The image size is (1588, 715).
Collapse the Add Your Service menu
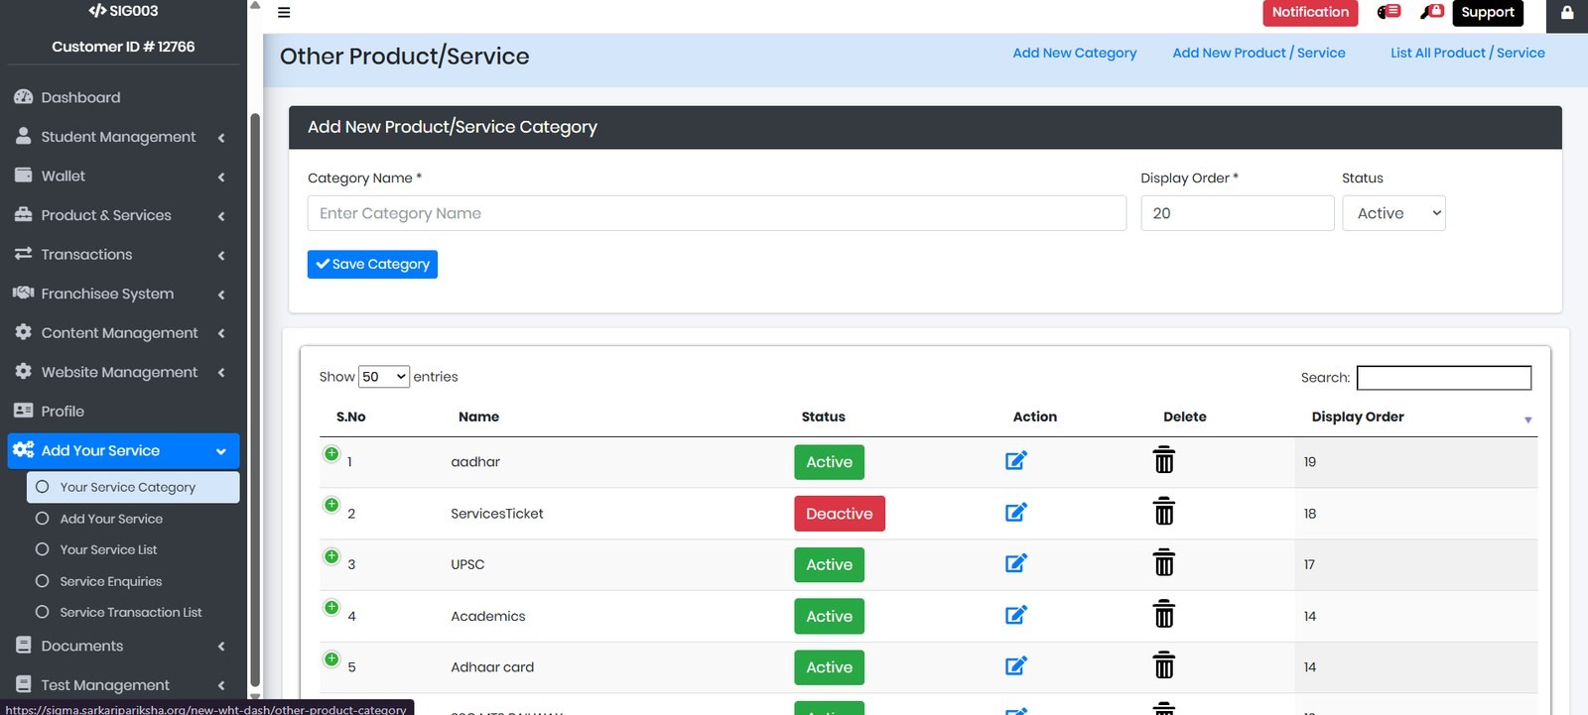coord(123,450)
